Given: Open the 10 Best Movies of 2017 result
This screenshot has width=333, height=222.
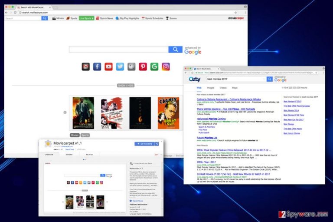Looking at the screenshot, I should coord(233,174).
